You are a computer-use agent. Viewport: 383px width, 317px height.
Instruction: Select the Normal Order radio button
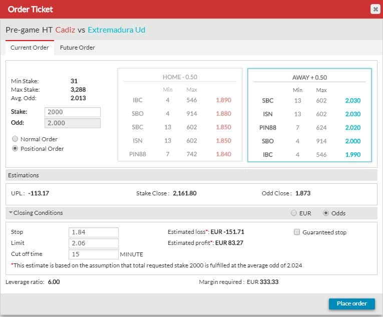click(15, 139)
